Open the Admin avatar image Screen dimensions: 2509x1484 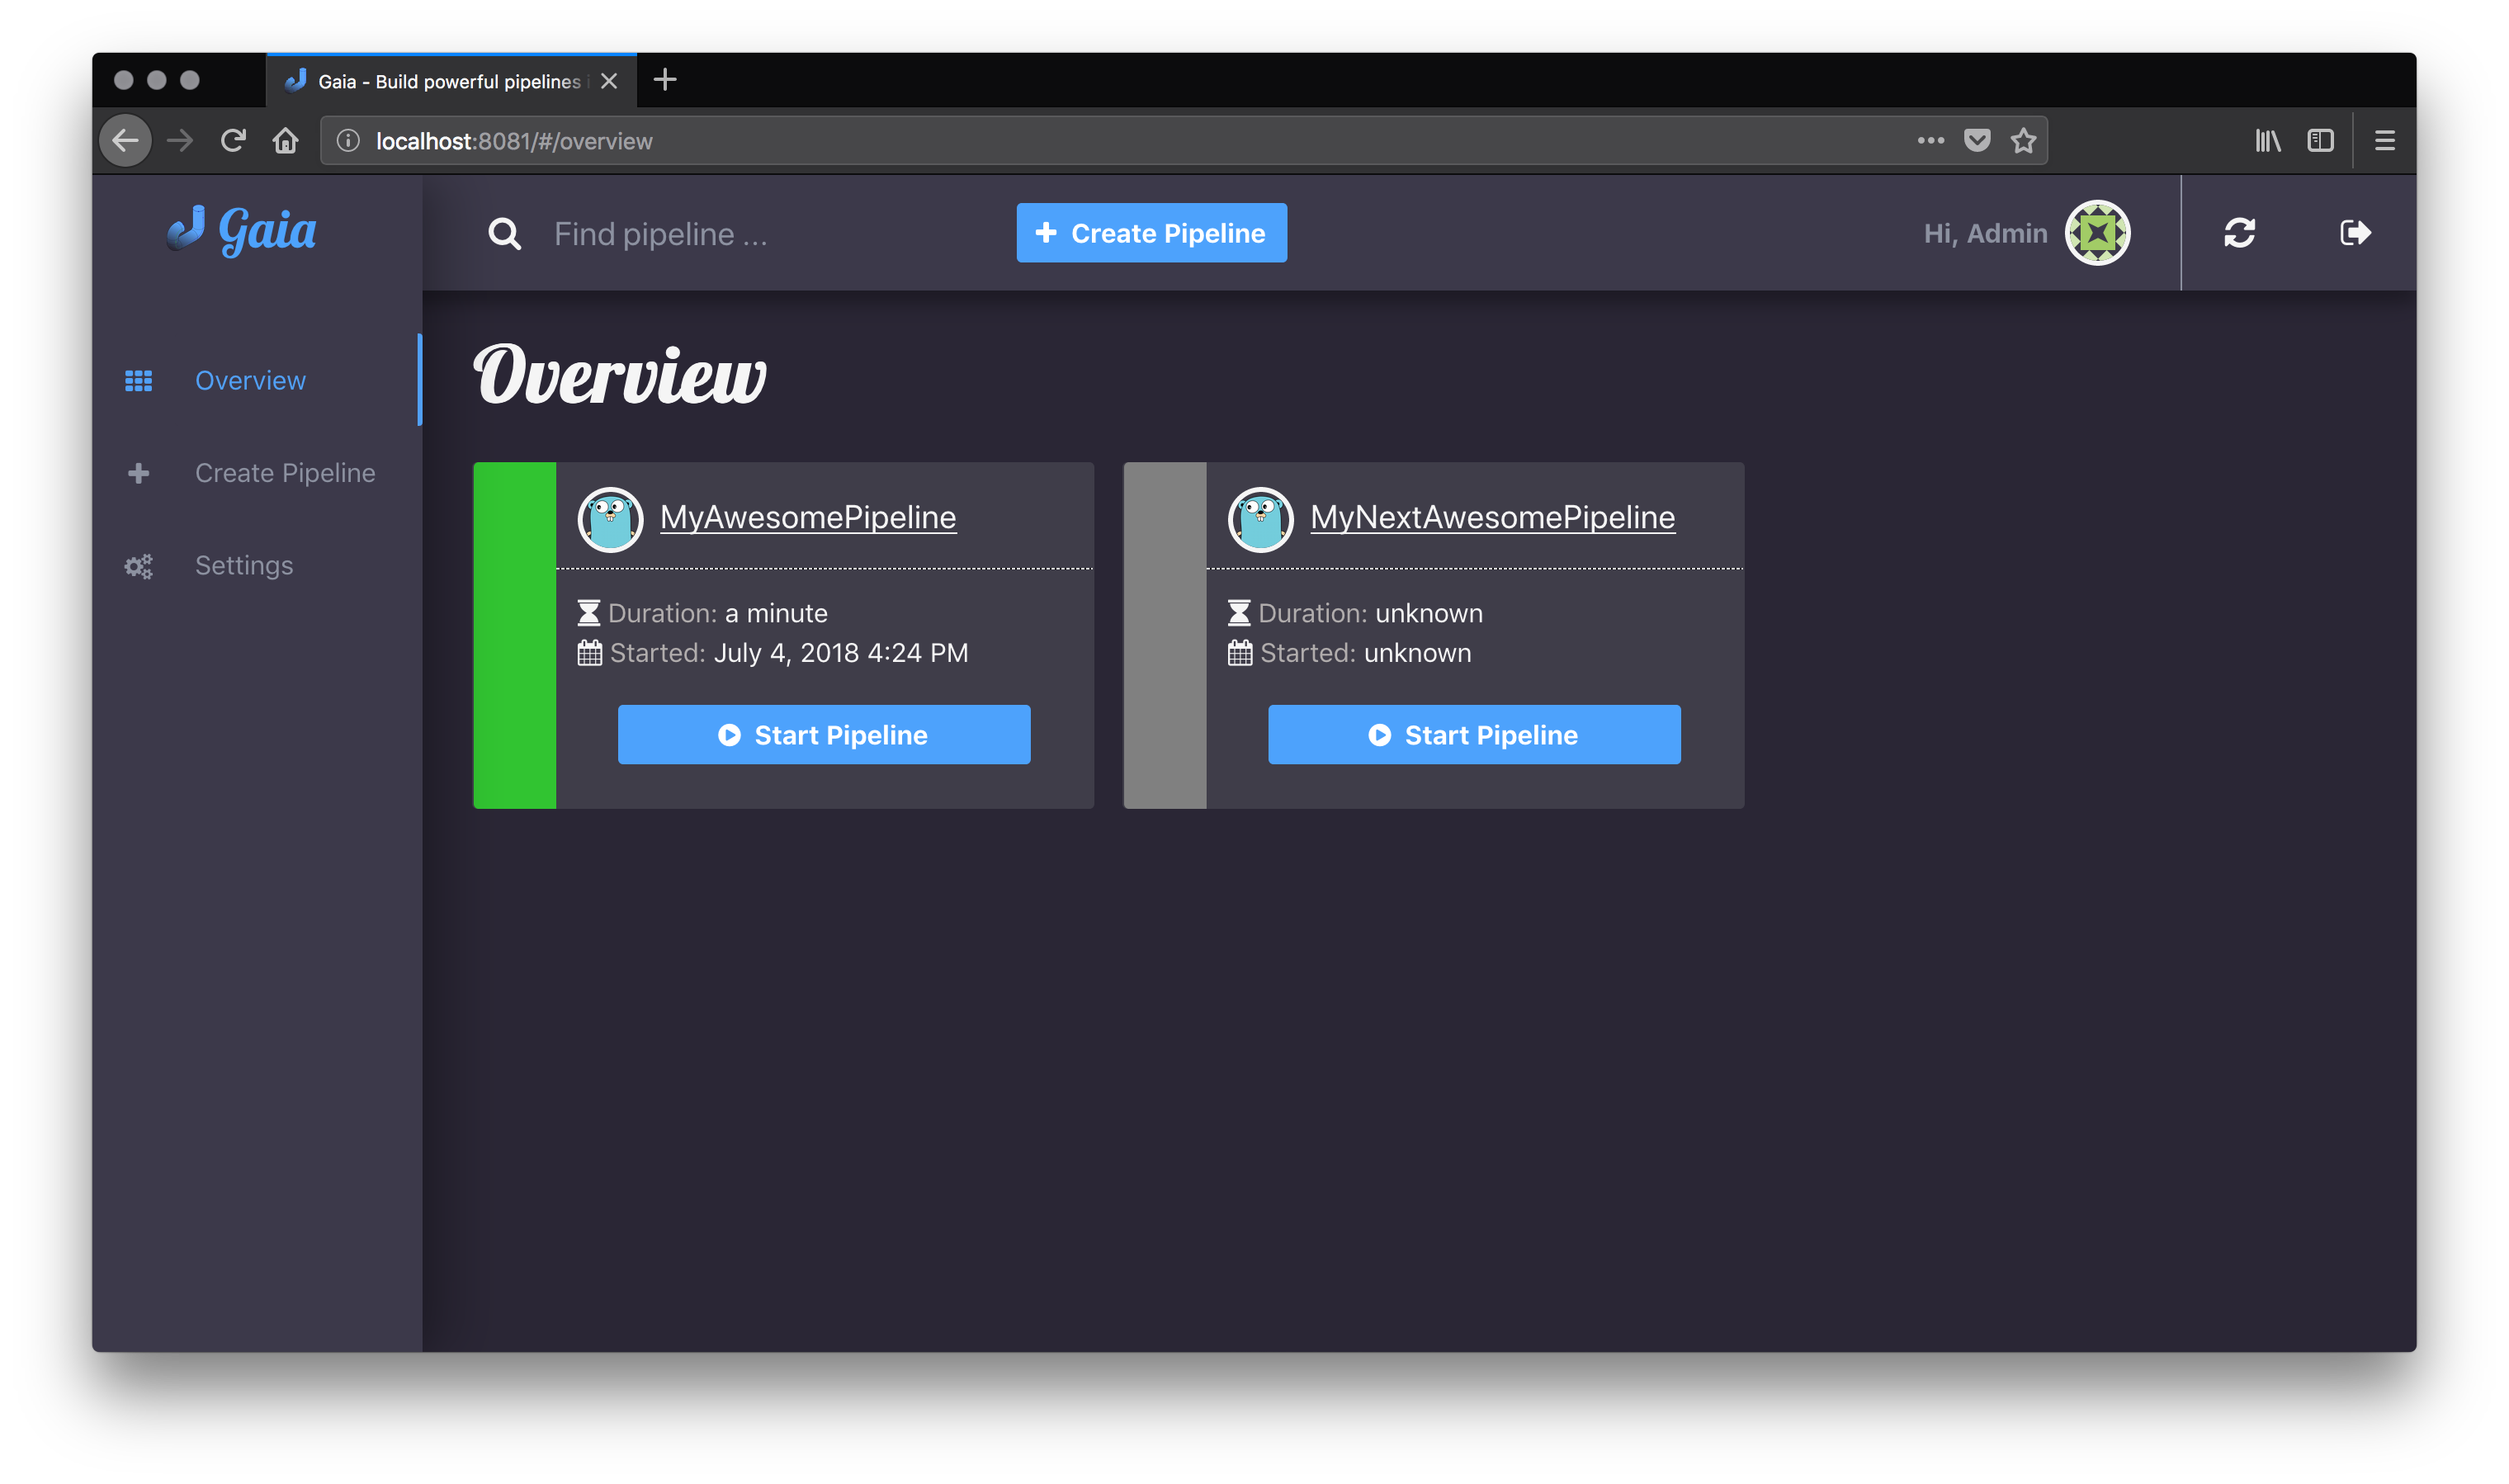point(2097,233)
